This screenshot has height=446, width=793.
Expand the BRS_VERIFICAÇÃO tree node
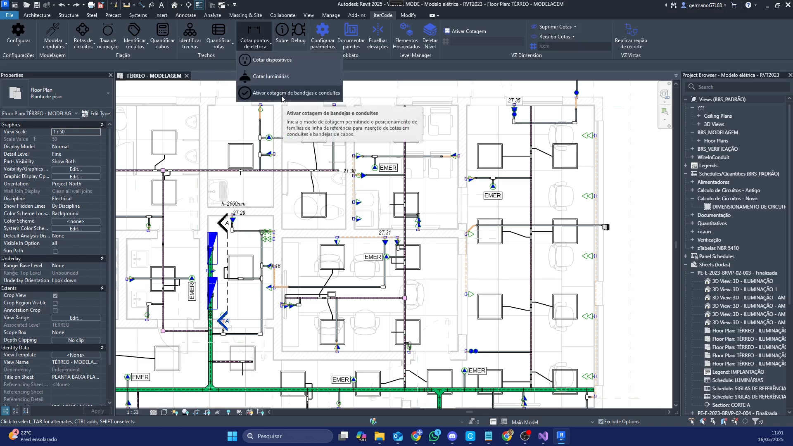[x=692, y=149]
